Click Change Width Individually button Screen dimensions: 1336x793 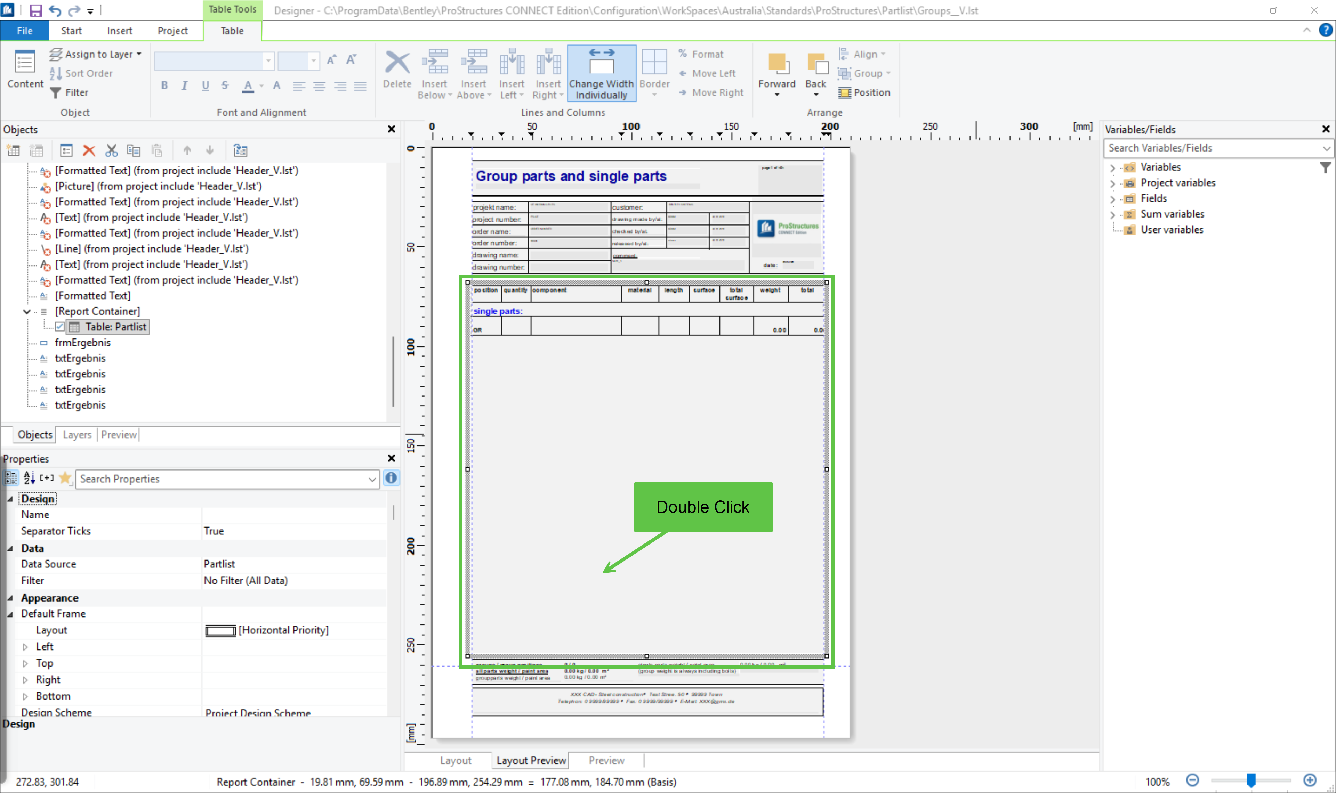coord(602,73)
